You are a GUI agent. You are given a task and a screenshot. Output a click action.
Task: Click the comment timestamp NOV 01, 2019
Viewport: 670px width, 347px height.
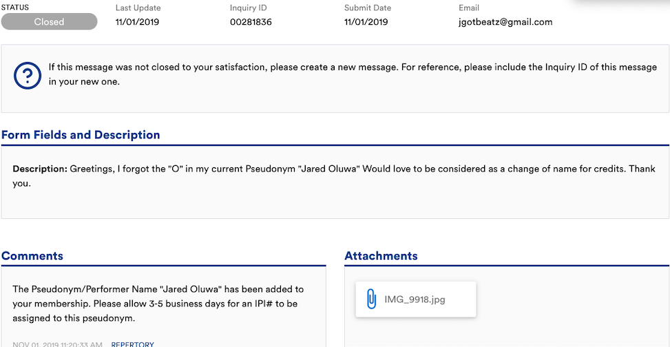pyautogui.click(x=57, y=344)
